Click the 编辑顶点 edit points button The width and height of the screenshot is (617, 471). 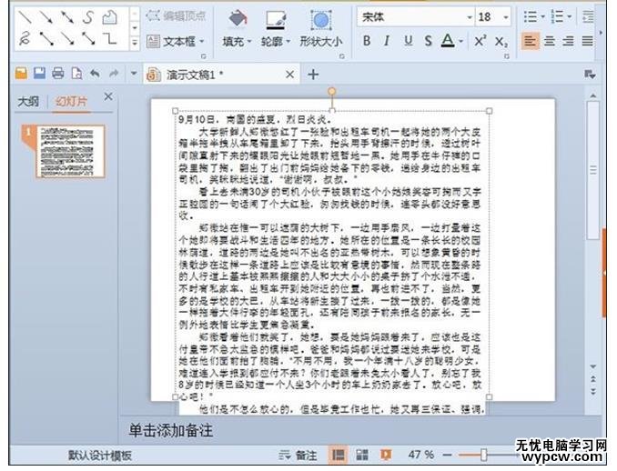[176, 16]
